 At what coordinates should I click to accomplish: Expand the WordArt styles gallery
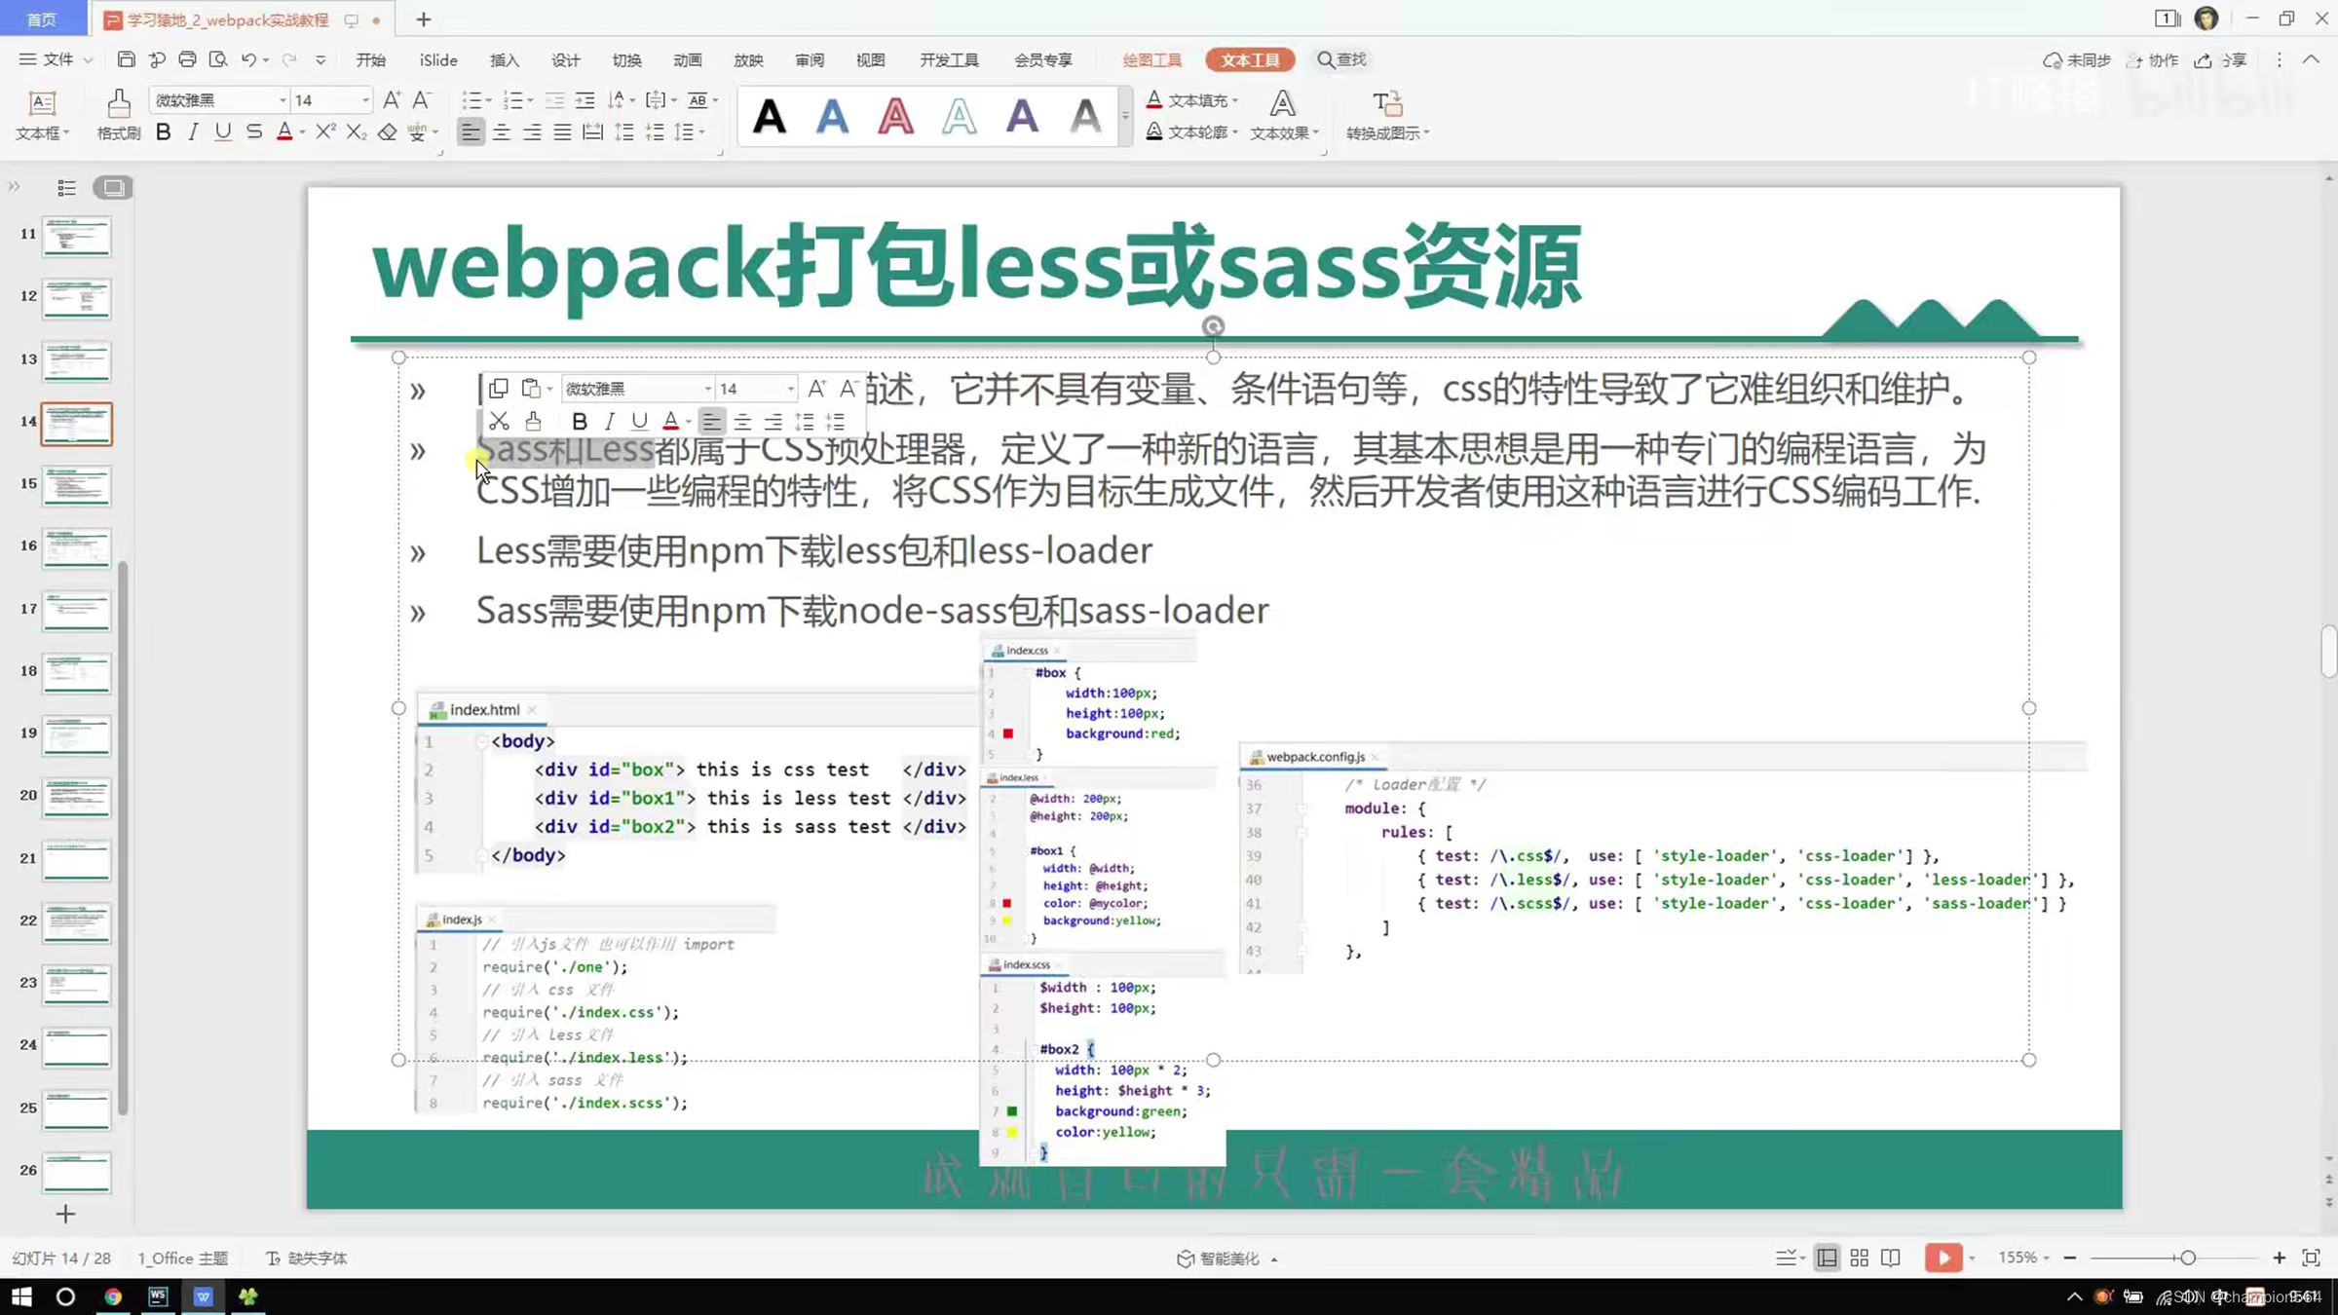pos(1125,116)
